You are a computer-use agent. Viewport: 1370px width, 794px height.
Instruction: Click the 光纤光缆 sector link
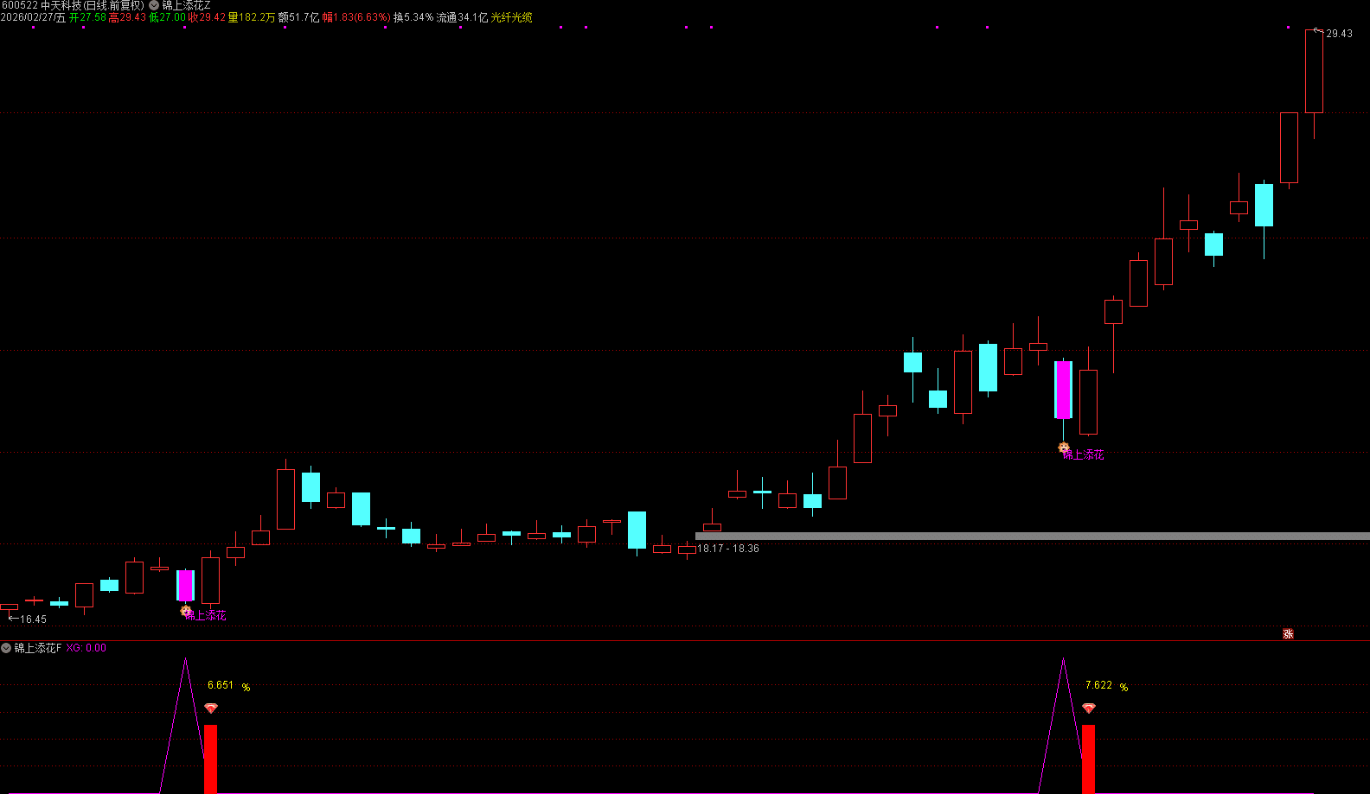click(511, 17)
